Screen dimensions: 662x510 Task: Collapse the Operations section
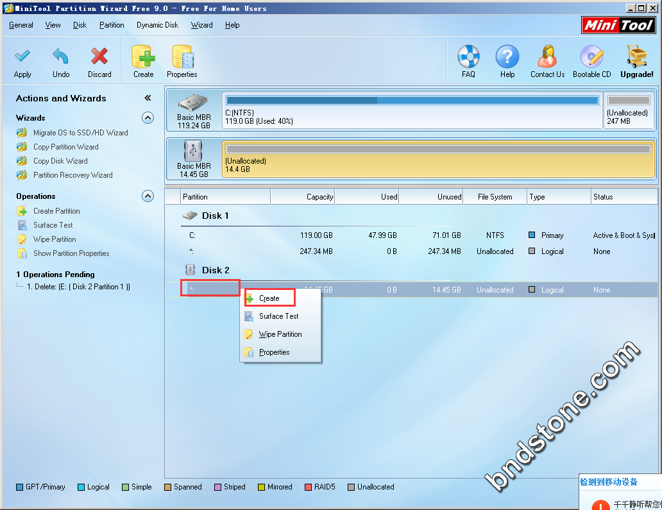[148, 196]
